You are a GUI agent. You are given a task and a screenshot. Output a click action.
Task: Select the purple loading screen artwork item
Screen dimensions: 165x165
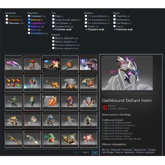88,64
